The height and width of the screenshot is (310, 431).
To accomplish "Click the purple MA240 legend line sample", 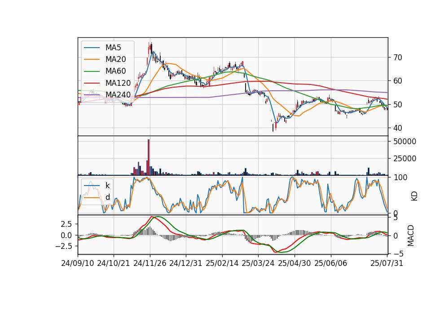I will [92, 95].
